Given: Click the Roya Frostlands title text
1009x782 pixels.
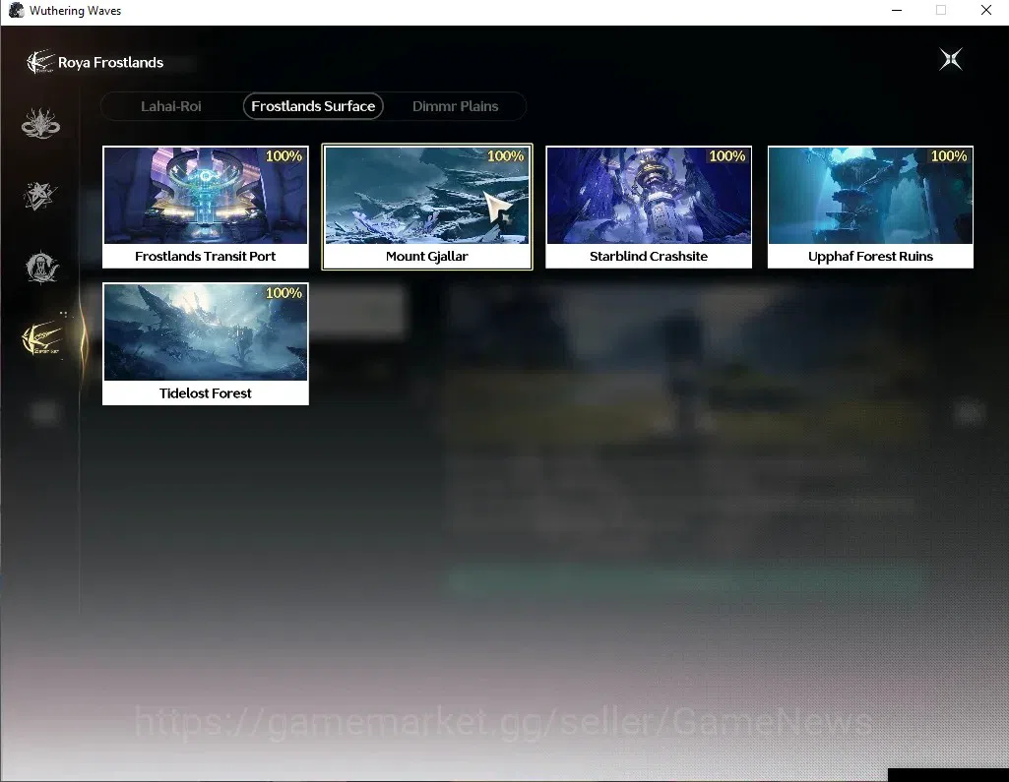Looking at the screenshot, I should (110, 62).
